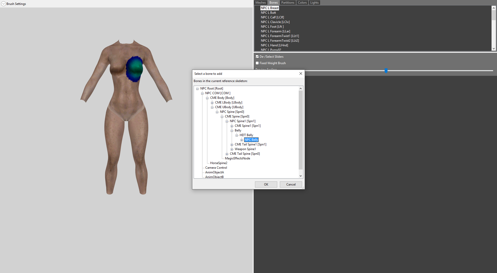The image size is (497, 273).
Task: Expand CME Spine1 [Spn1] node
Action: [x=232, y=126]
